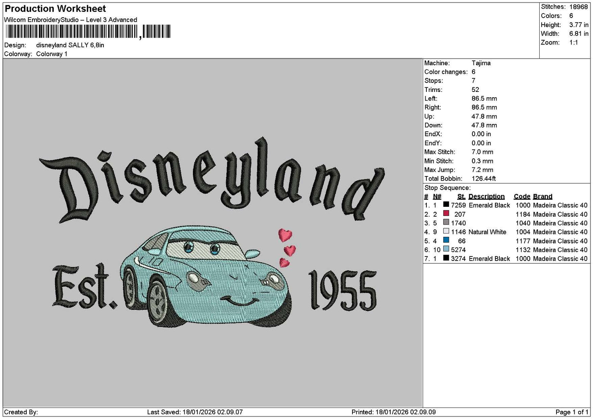Image resolution: width=593 pixels, height=419 pixels.
Task: Click code 1040 in the stop sequence
Action: point(523,223)
